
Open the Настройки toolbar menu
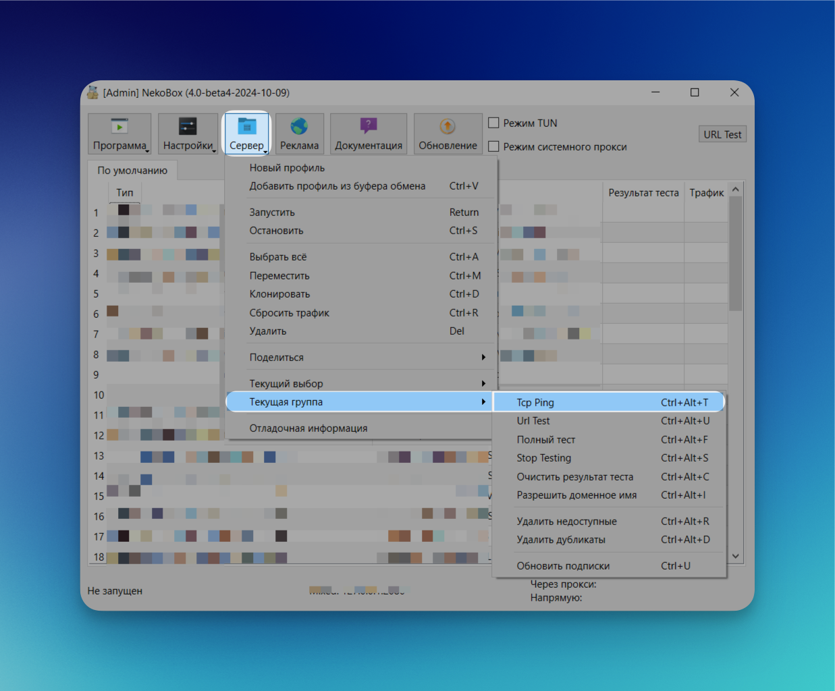tap(188, 134)
